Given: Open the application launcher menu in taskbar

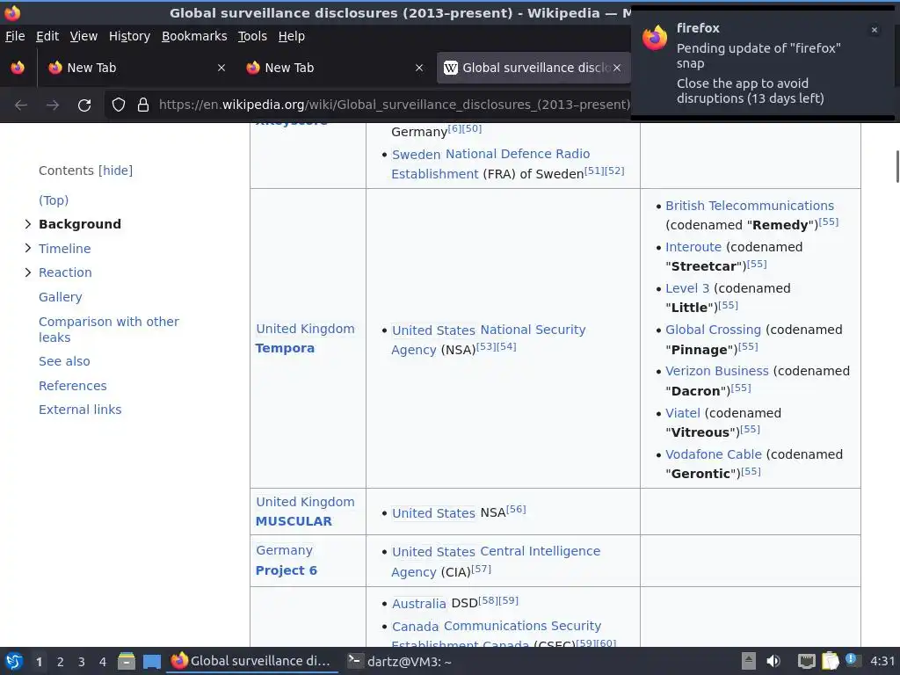Looking at the screenshot, I should [x=14, y=661].
